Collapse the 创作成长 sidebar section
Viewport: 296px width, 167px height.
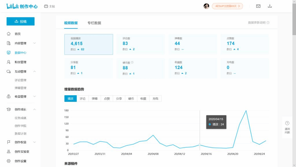pyautogui.click(x=34, y=110)
